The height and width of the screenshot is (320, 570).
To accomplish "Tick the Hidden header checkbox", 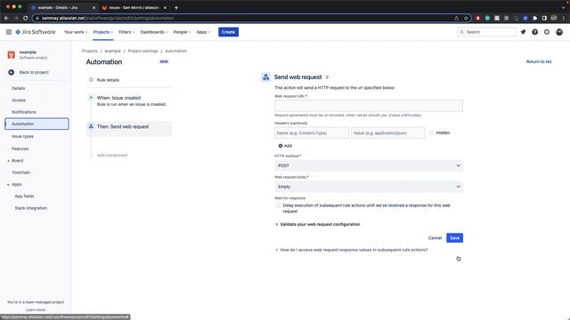I will [431, 132].
